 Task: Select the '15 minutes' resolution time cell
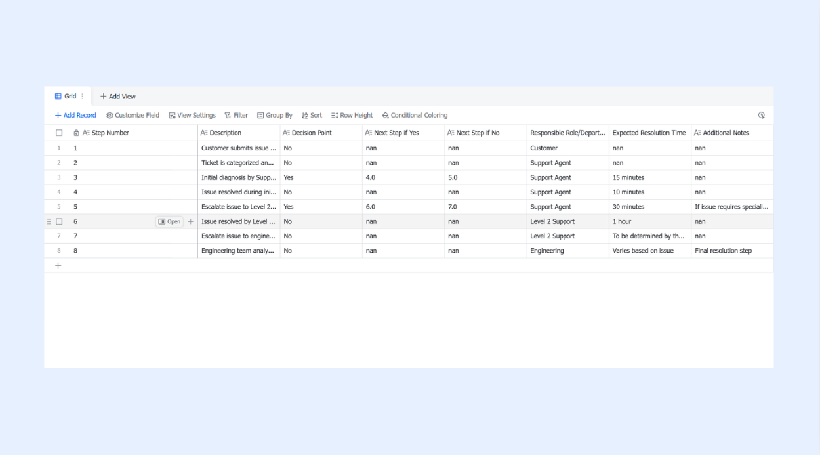tap(650, 177)
